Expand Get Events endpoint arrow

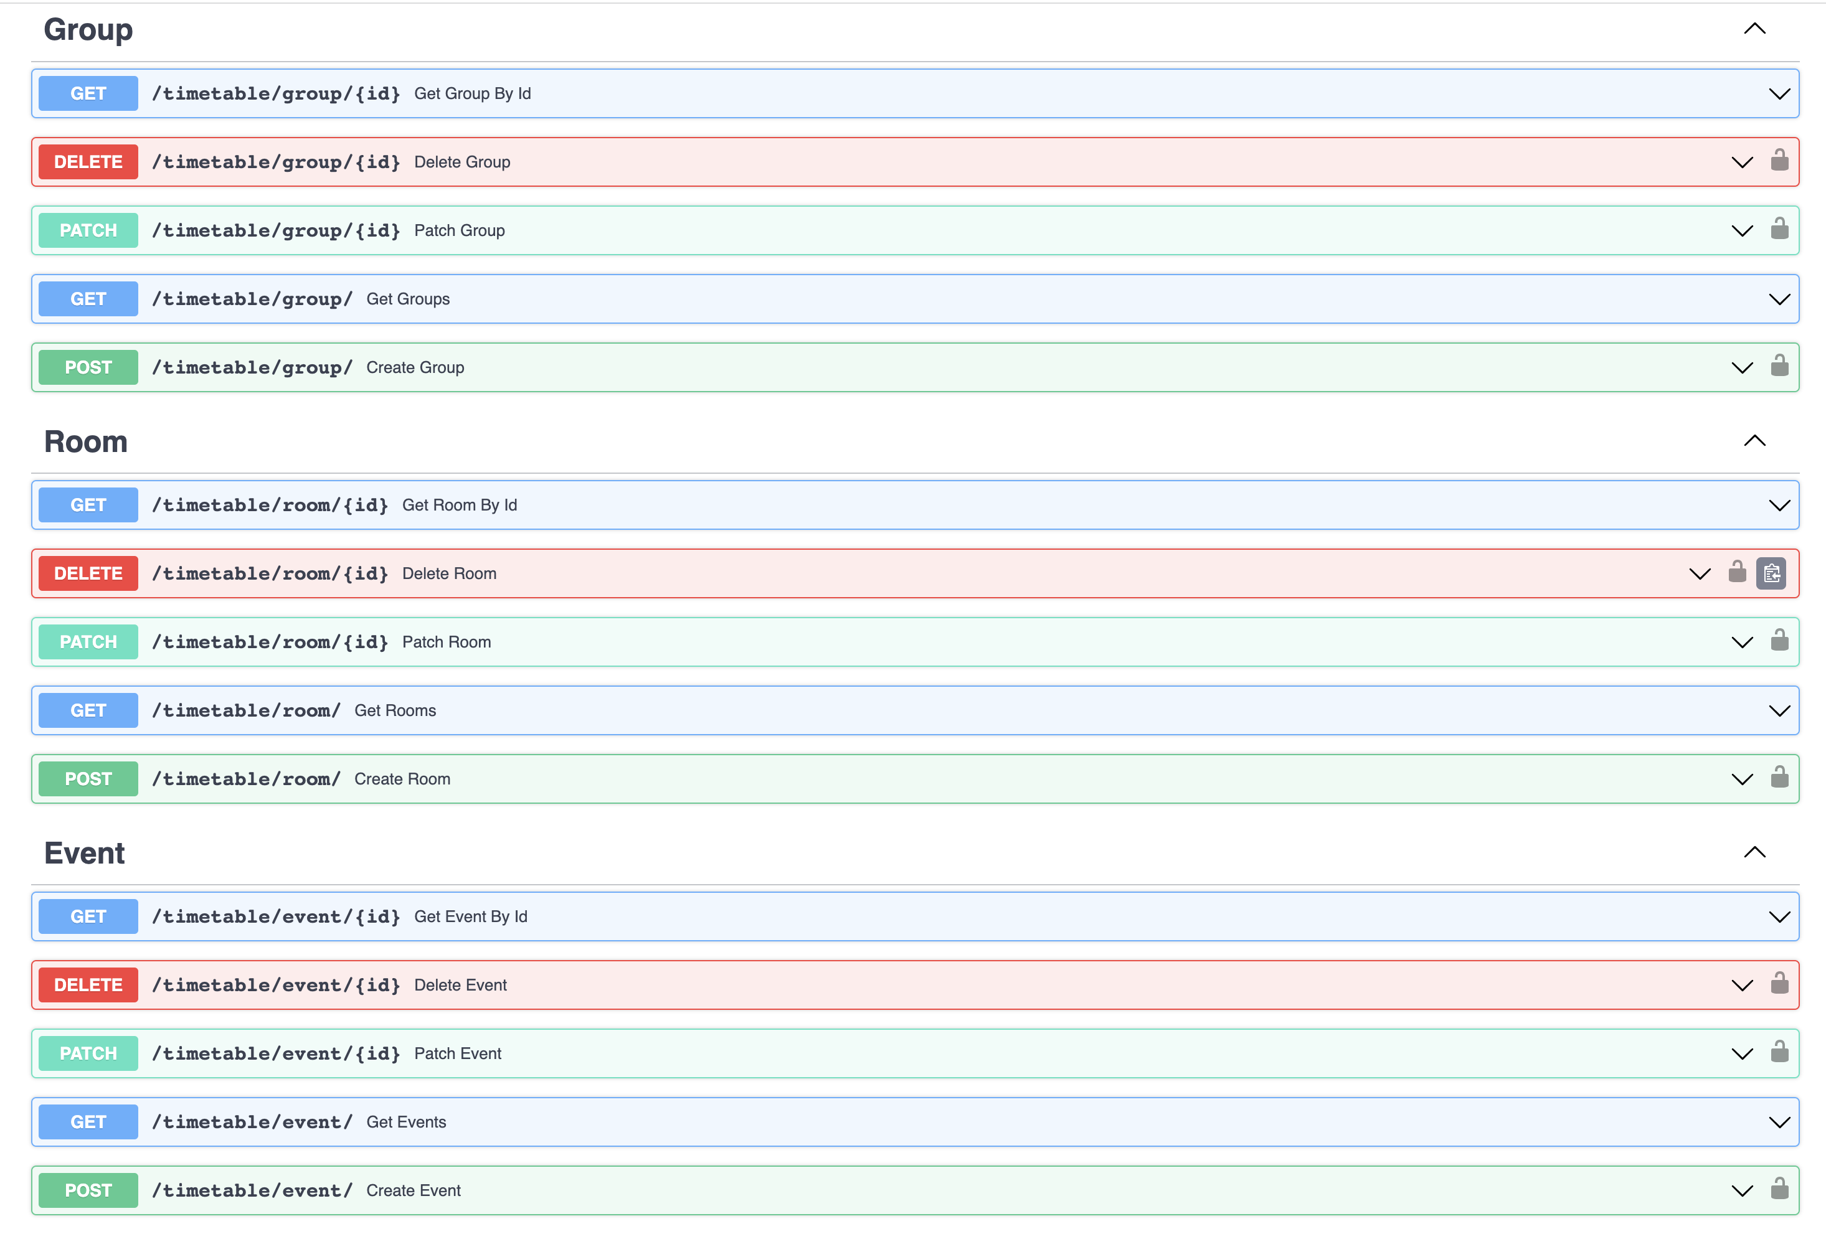[1779, 1123]
